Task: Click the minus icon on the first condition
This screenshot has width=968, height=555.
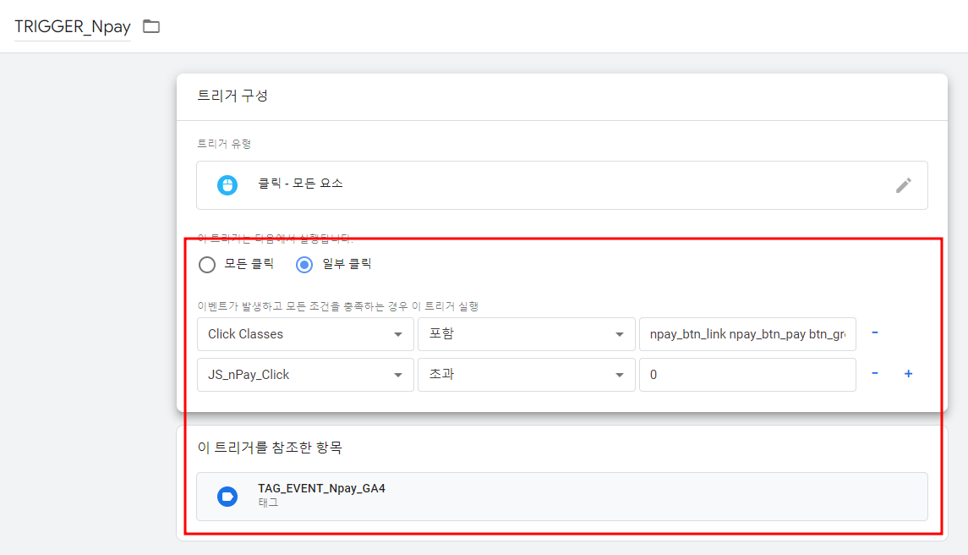Action: (x=875, y=333)
